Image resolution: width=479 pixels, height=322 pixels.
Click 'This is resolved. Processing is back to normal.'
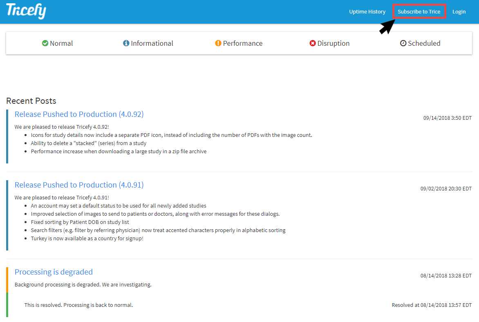click(78, 305)
